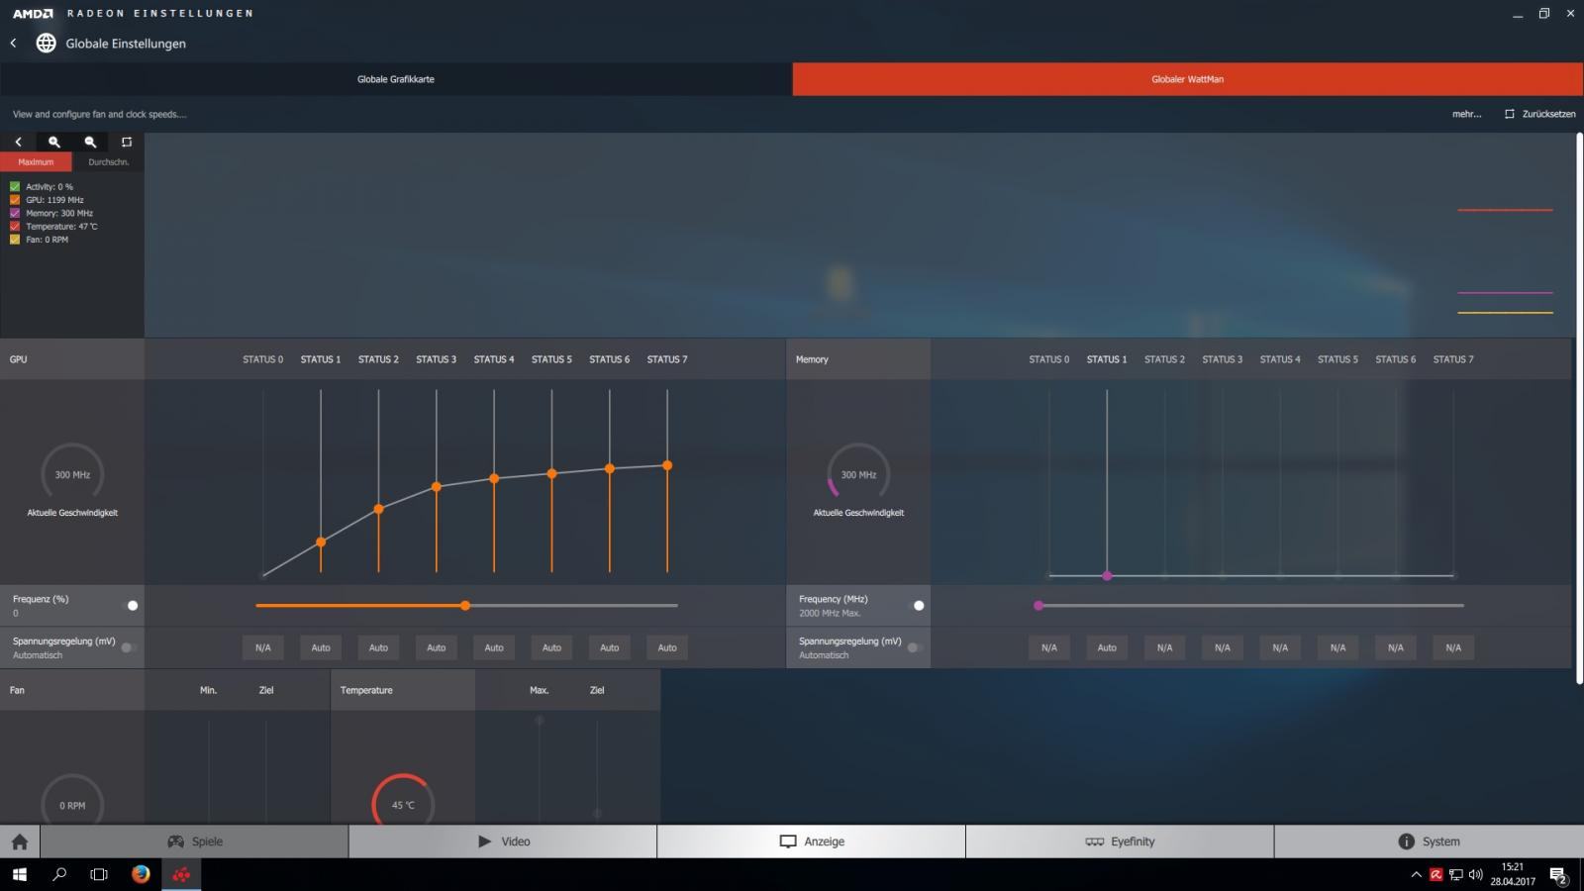The height and width of the screenshot is (891, 1584).
Task: Click the Avira icon in system tray
Action: pyautogui.click(x=1435, y=874)
